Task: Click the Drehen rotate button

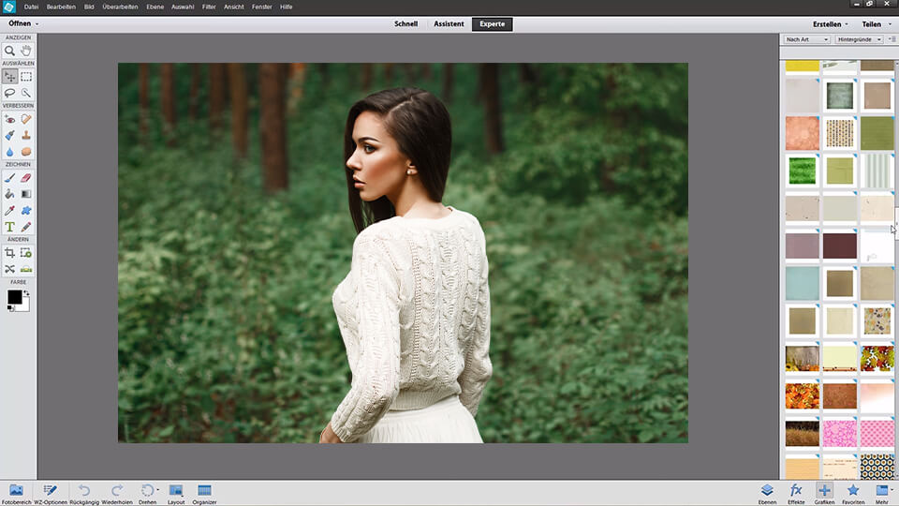Action: [x=148, y=494]
